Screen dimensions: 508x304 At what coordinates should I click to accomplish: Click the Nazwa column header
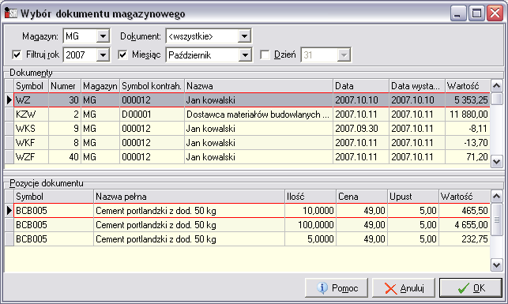(x=258, y=86)
